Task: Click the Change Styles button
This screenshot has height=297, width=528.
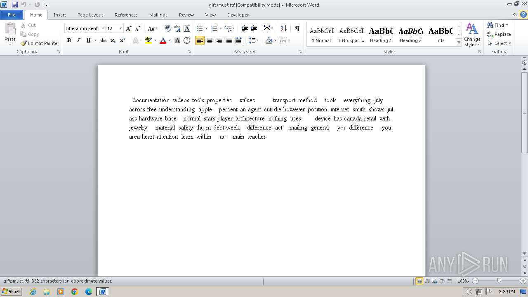Action: pos(472,35)
